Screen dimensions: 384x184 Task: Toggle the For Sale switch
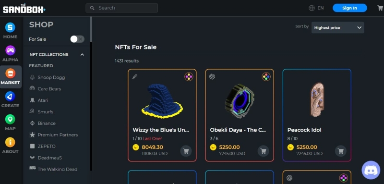click(77, 39)
